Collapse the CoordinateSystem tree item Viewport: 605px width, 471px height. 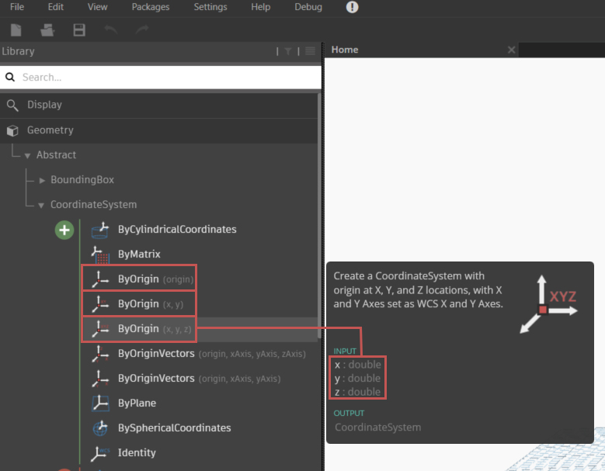(42, 205)
